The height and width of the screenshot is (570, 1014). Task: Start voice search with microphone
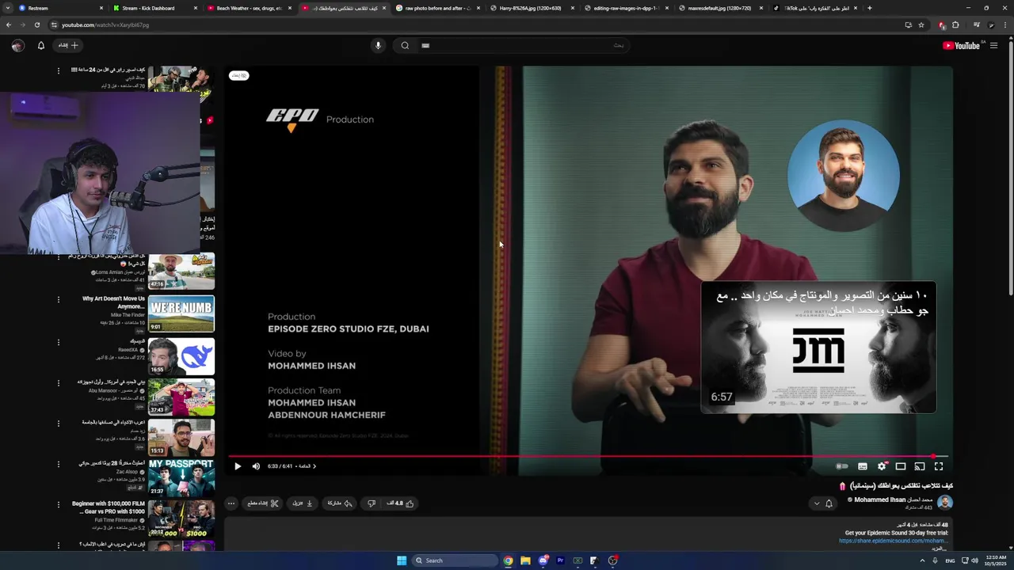[378, 45]
